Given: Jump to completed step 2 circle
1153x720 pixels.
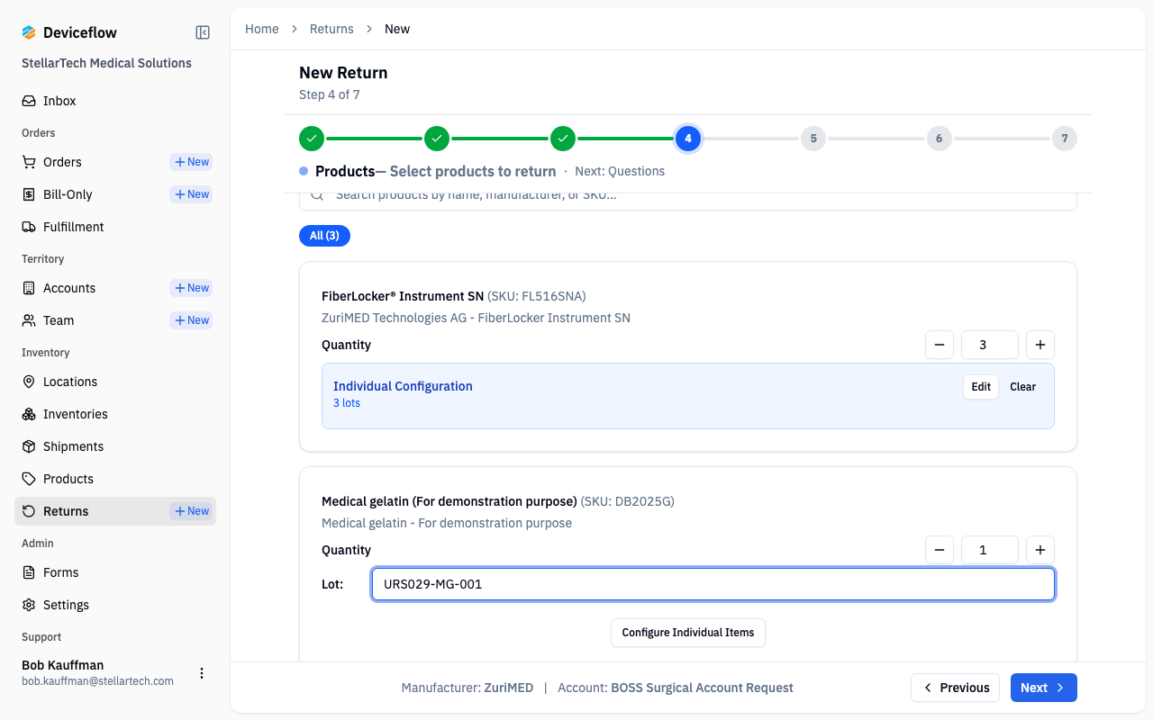Looking at the screenshot, I should (437, 139).
